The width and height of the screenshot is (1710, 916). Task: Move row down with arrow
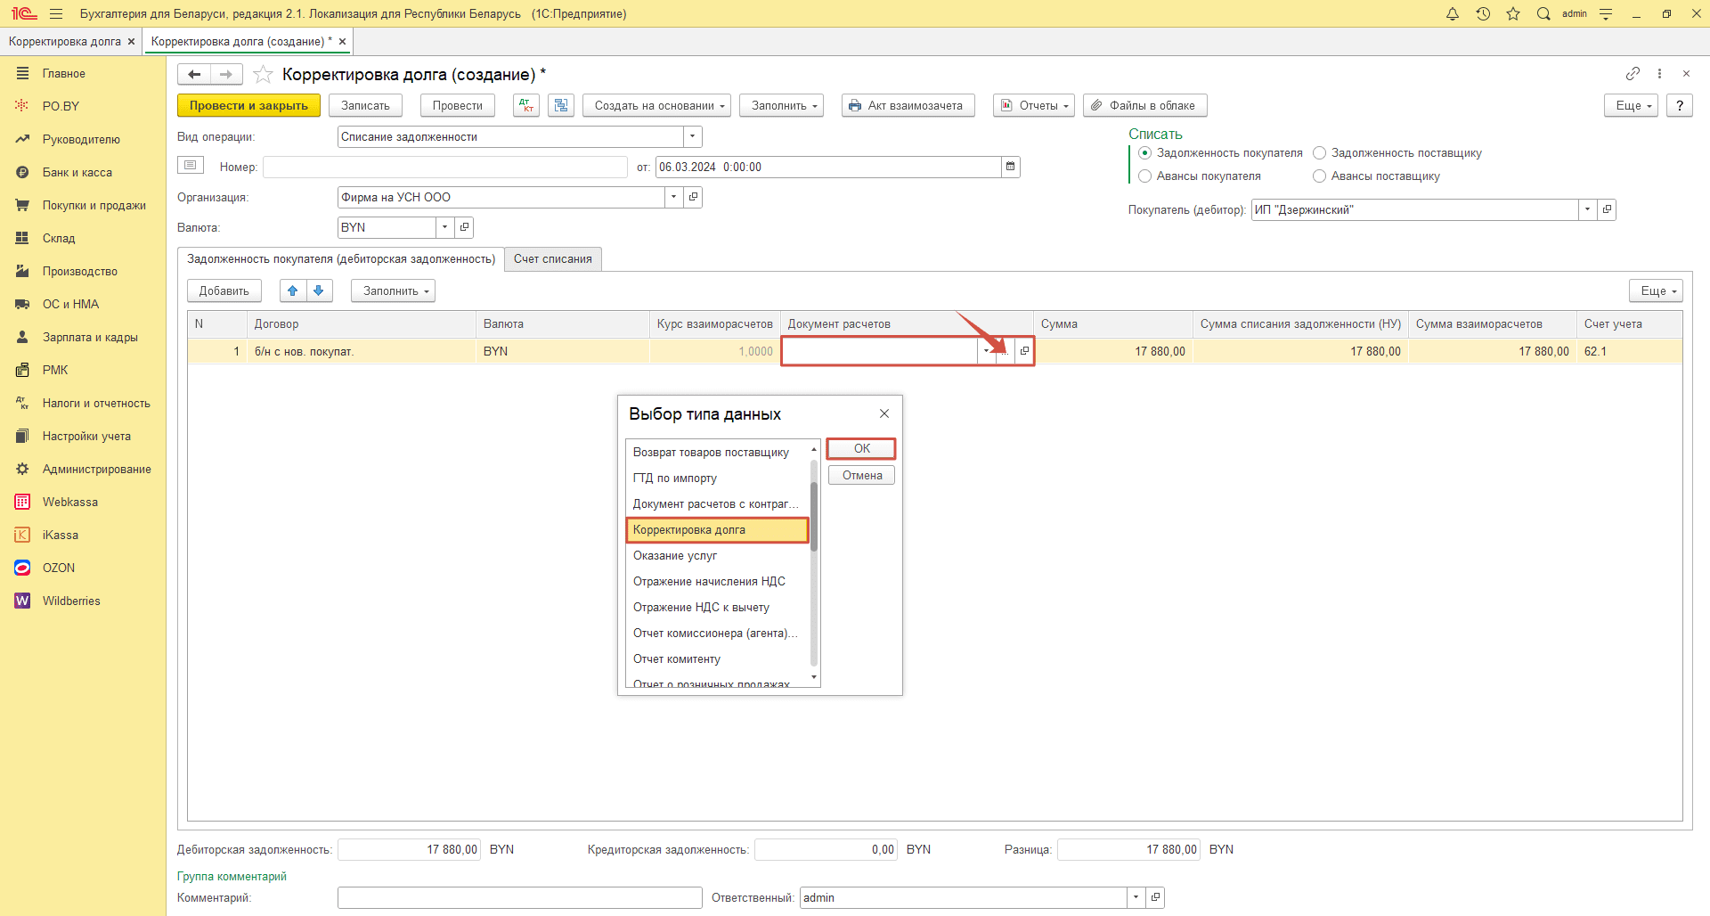point(319,290)
